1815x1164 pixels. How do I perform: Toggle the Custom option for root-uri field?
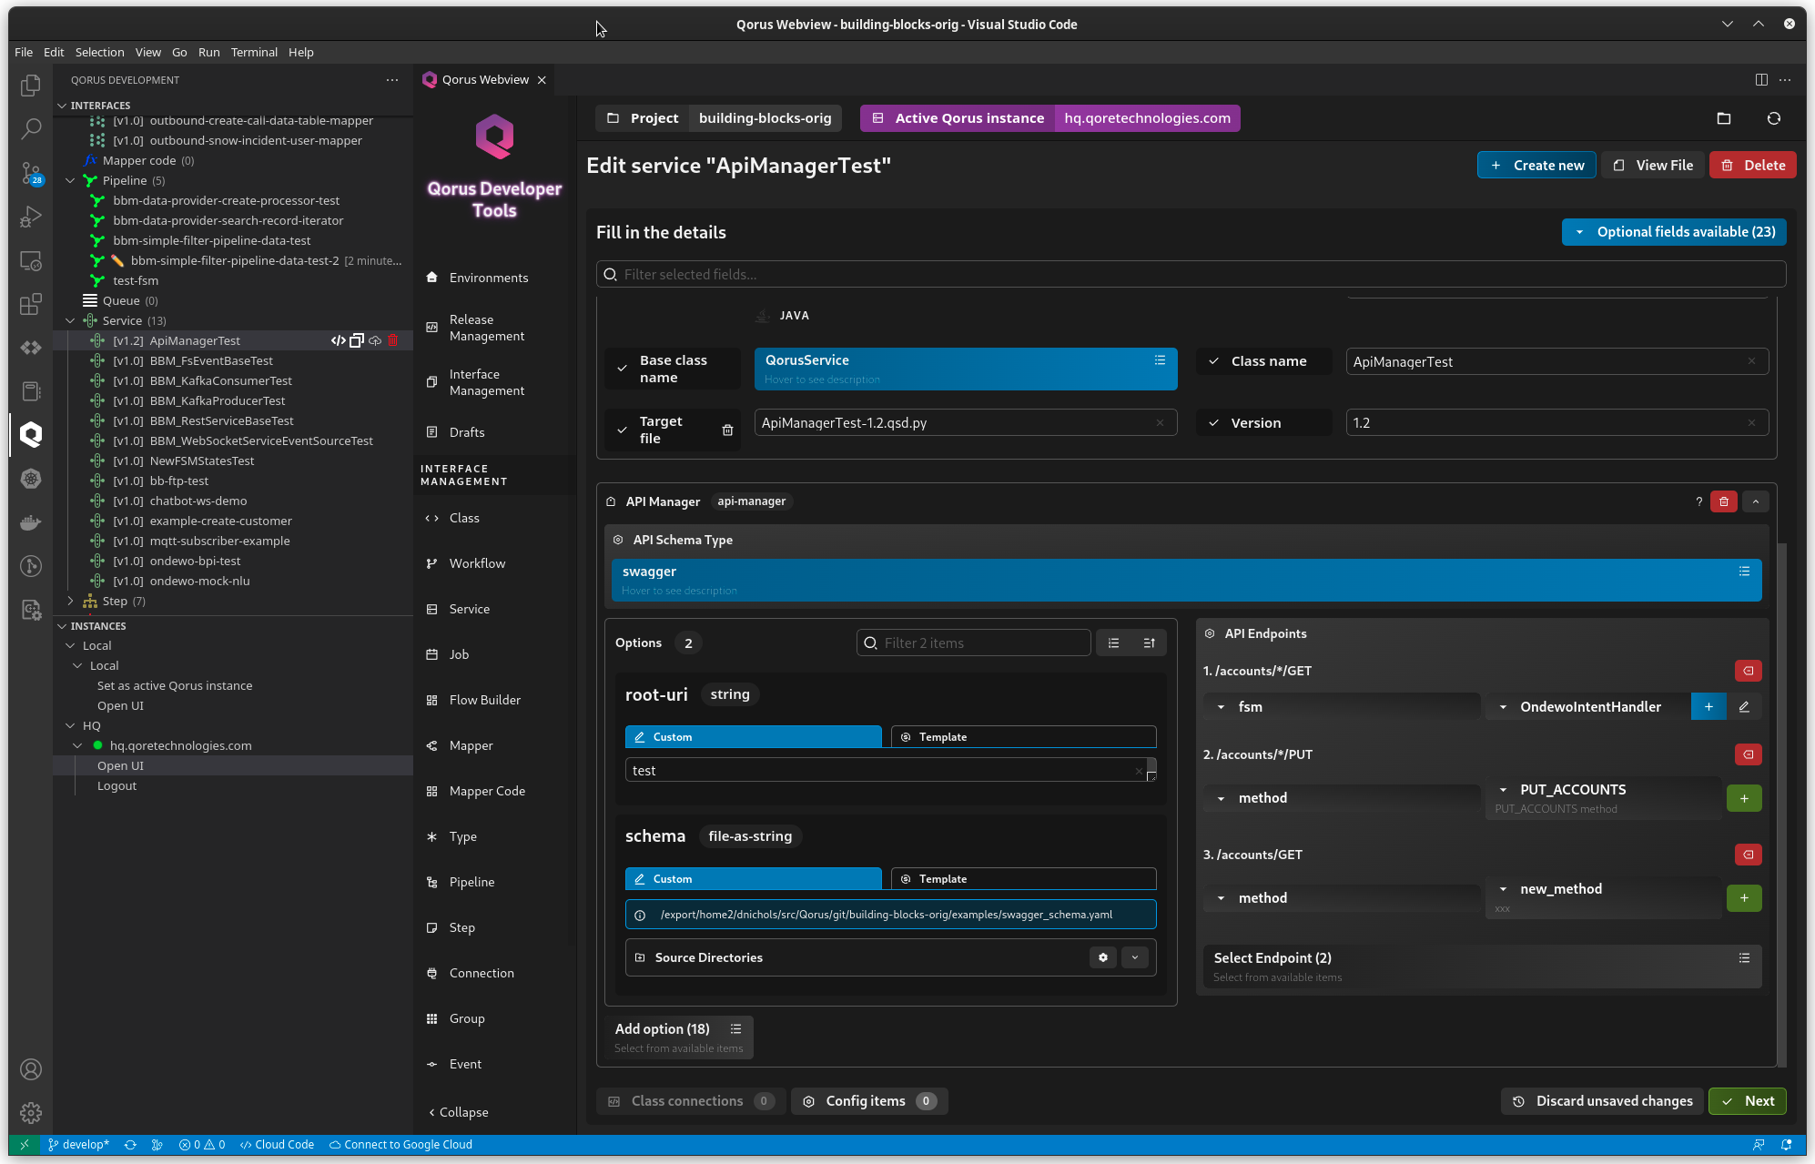(x=753, y=737)
